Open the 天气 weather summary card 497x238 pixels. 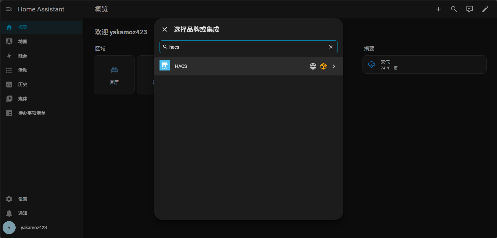click(x=424, y=65)
